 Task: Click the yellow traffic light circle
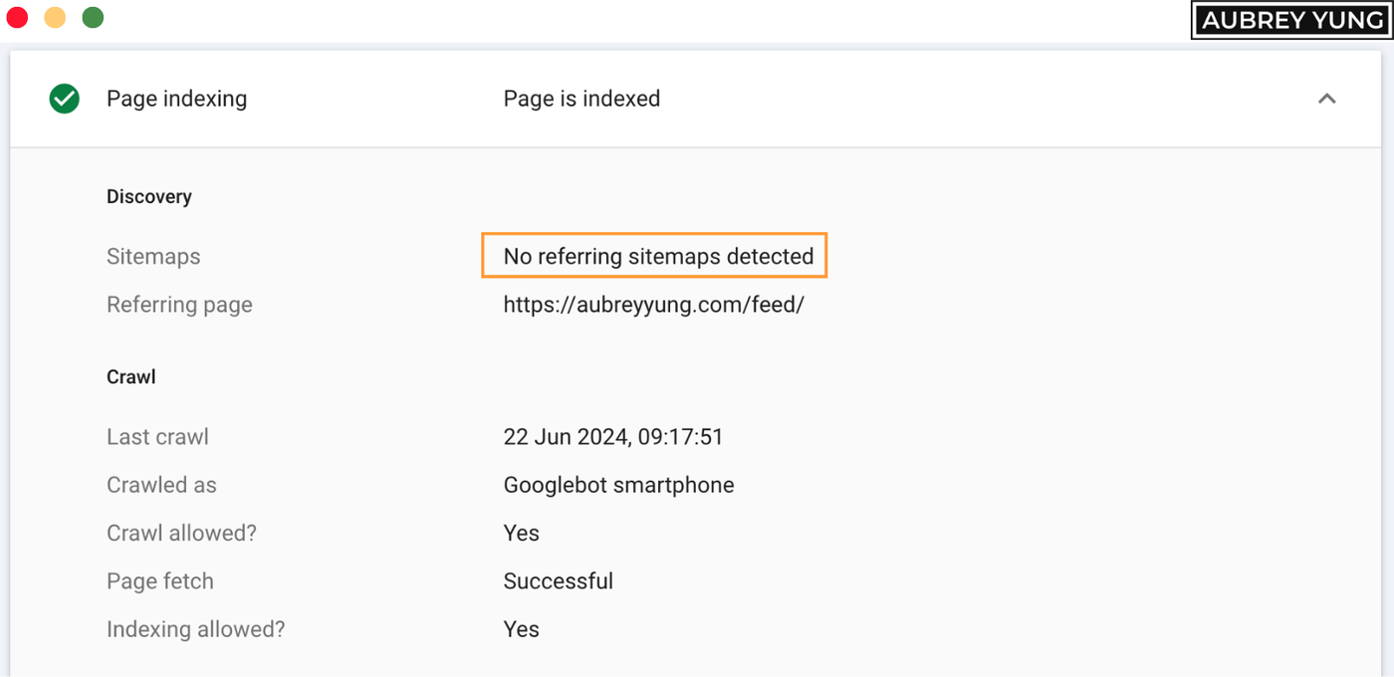[x=55, y=17]
